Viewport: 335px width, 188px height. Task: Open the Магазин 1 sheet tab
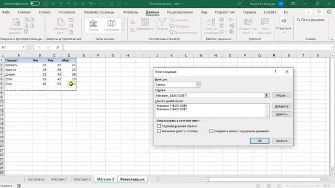(59, 179)
